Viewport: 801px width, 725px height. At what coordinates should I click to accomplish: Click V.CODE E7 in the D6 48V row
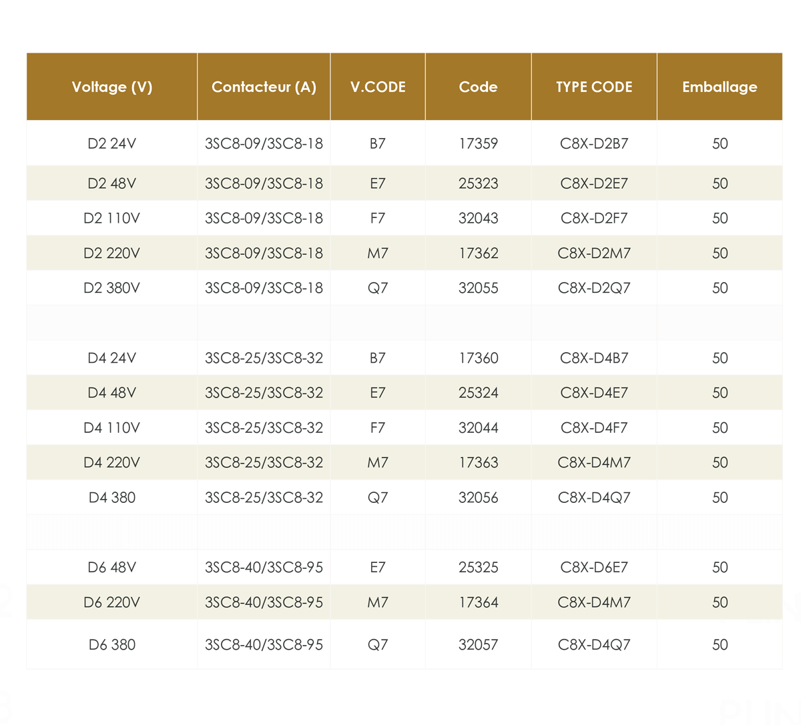378,568
